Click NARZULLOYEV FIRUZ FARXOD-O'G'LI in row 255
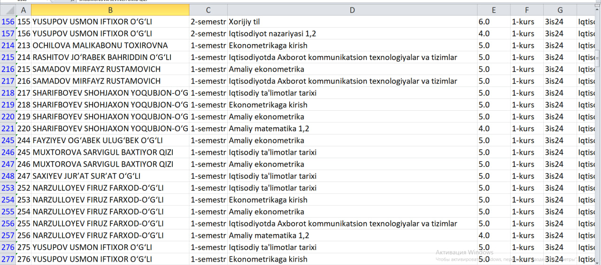The height and width of the screenshot is (265, 601). pos(110,212)
